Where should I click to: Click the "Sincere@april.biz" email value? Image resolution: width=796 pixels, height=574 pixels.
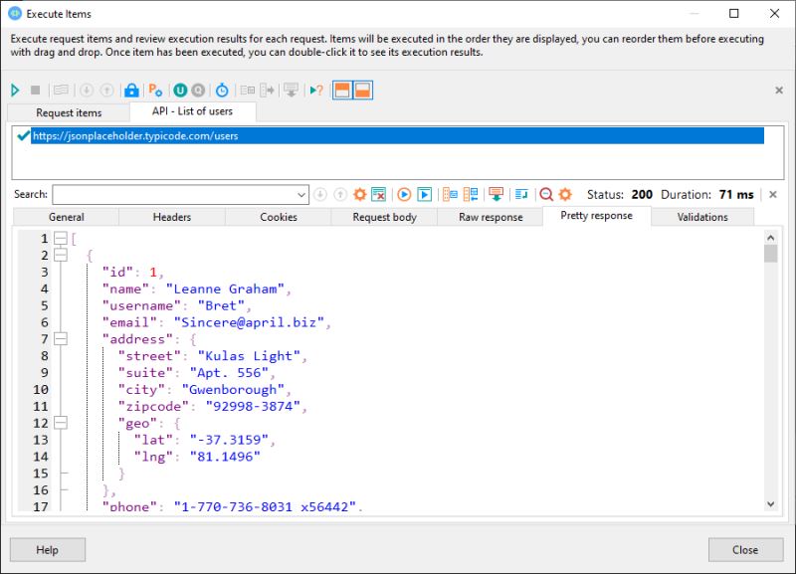coord(249,322)
